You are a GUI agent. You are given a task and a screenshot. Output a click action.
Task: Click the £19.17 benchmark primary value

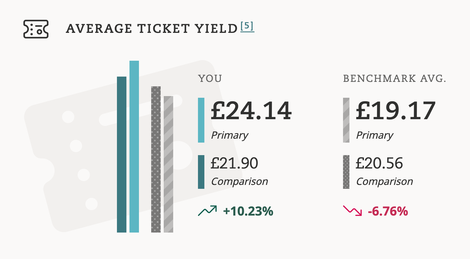(x=396, y=111)
